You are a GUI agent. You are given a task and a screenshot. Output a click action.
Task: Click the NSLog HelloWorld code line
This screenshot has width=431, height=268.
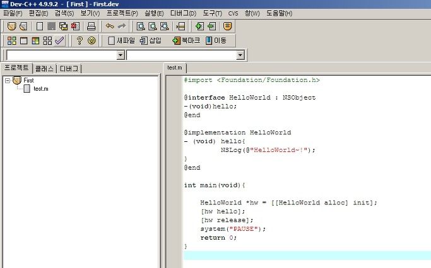tap(268, 150)
